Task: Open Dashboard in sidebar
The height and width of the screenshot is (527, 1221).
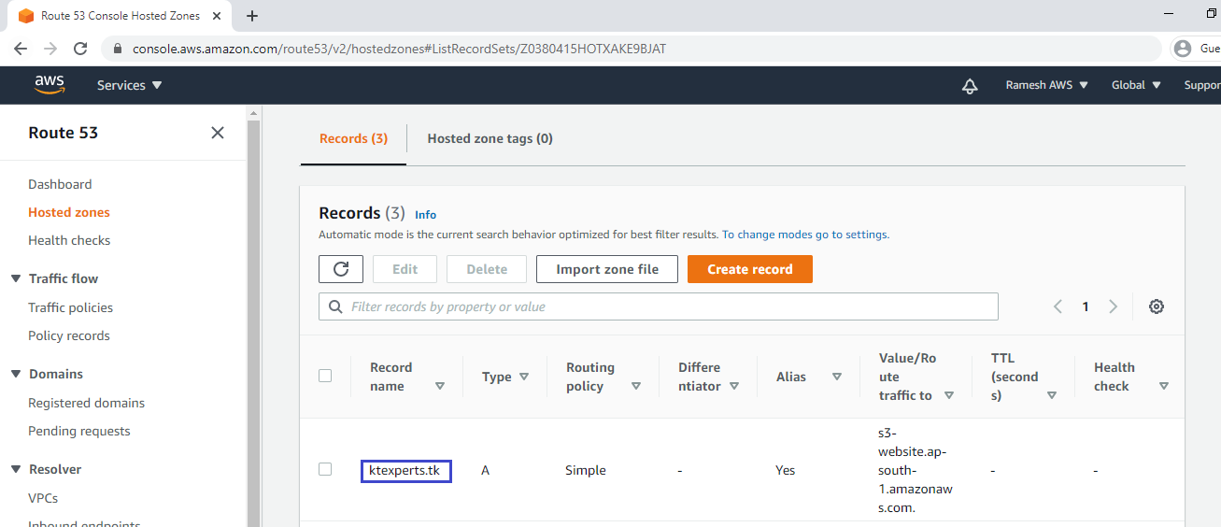Action: click(60, 184)
